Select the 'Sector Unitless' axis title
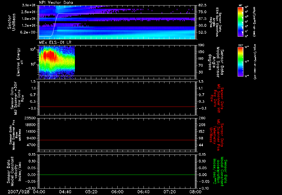The image size is (282, 195). 12,22
